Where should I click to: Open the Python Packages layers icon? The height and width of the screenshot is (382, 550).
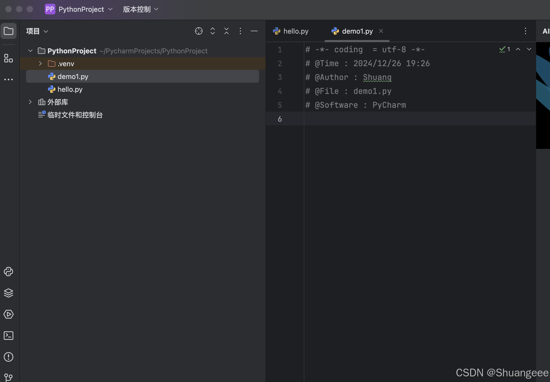tap(9, 293)
